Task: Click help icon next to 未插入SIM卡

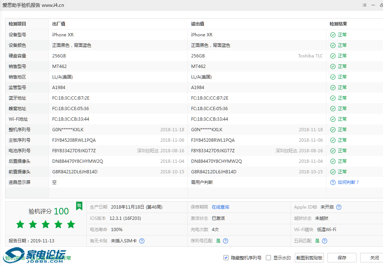Action: point(142,241)
